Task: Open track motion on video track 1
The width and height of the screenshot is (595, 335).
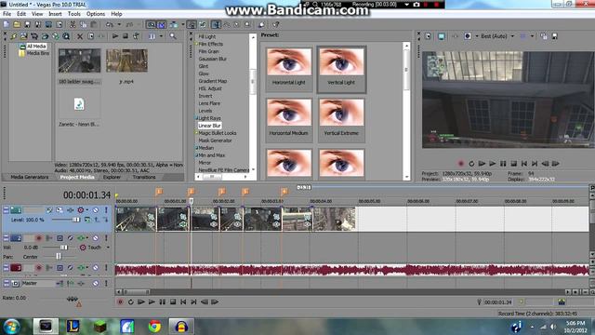Action: (59, 210)
